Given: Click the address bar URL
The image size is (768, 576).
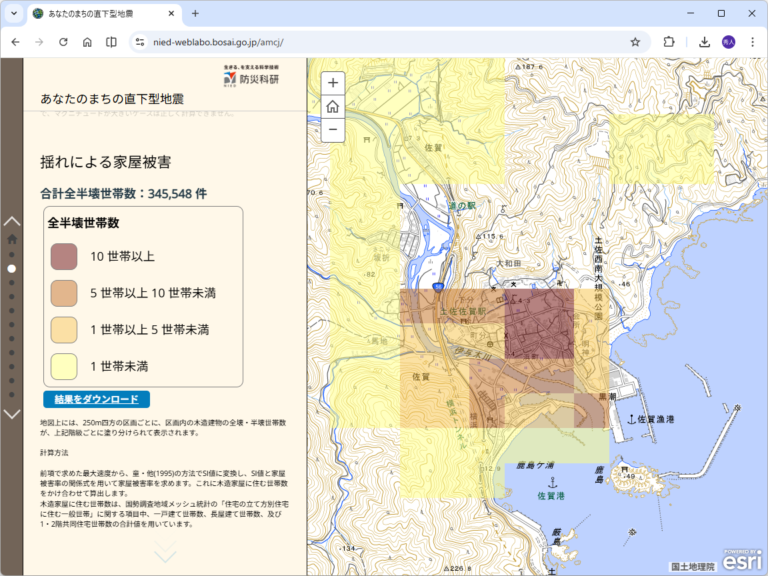Looking at the screenshot, I should (219, 42).
